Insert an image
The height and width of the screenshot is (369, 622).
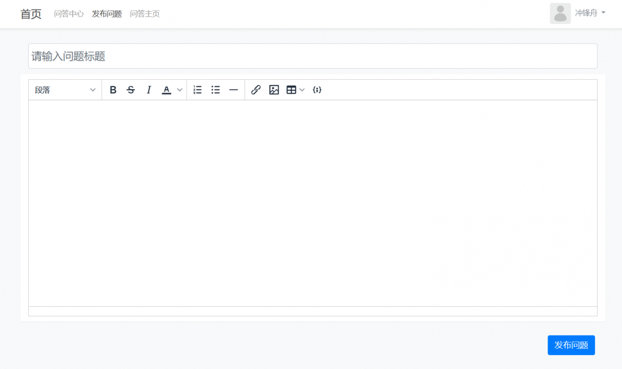pos(274,90)
